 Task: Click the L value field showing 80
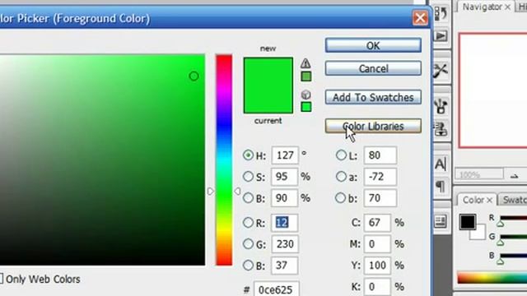coord(380,155)
